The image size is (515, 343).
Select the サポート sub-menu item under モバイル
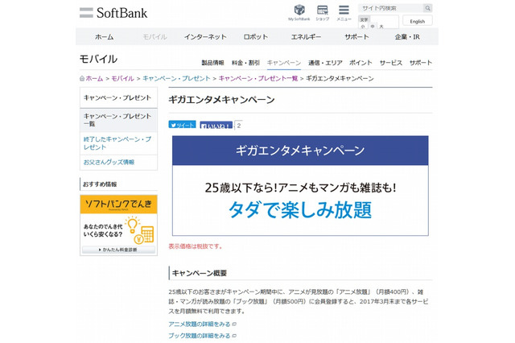(421, 63)
